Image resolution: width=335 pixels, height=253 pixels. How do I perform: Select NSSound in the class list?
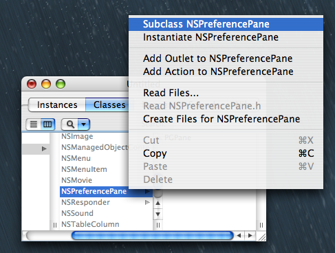(106, 213)
